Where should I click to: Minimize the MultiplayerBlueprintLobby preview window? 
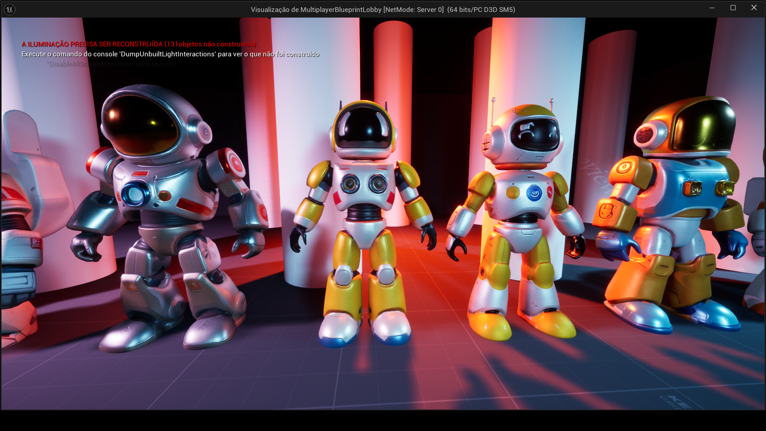coord(712,8)
